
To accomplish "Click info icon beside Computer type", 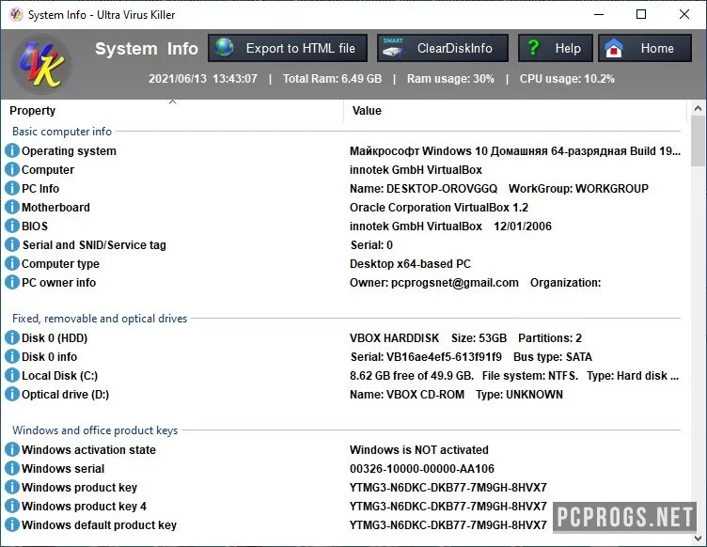I will pyautogui.click(x=12, y=263).
